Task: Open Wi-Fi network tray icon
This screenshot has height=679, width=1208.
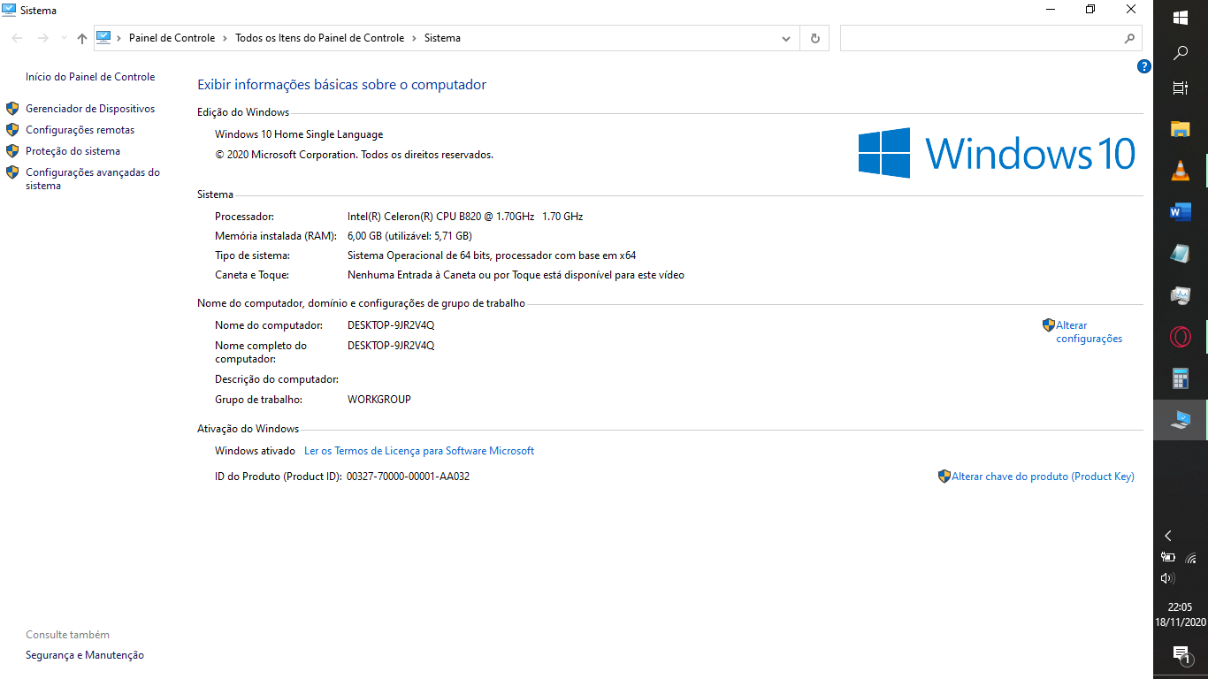Action: click(1191, 558)
